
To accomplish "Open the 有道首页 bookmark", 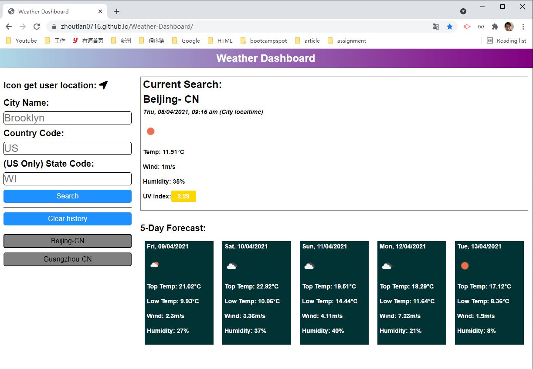I will tap(88, 40).
